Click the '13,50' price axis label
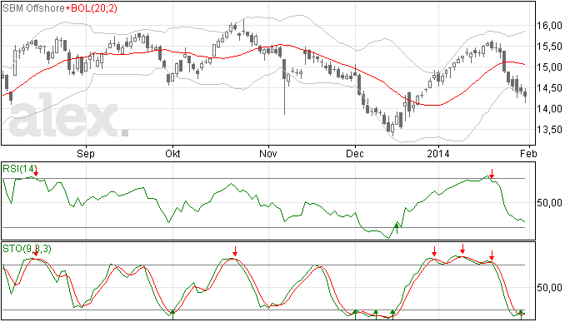The image size is (575, 322). tap(549, 130)
